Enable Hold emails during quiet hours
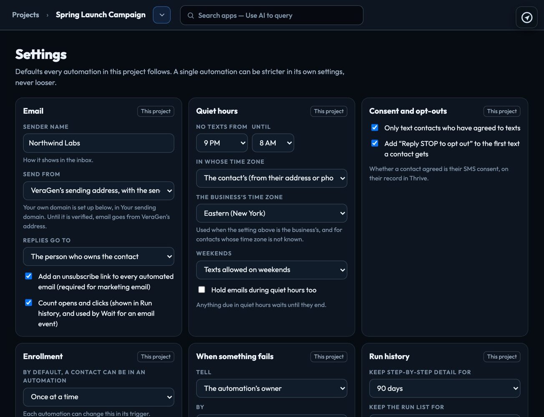This screenshot has width=544, height=417. point(202,290)
